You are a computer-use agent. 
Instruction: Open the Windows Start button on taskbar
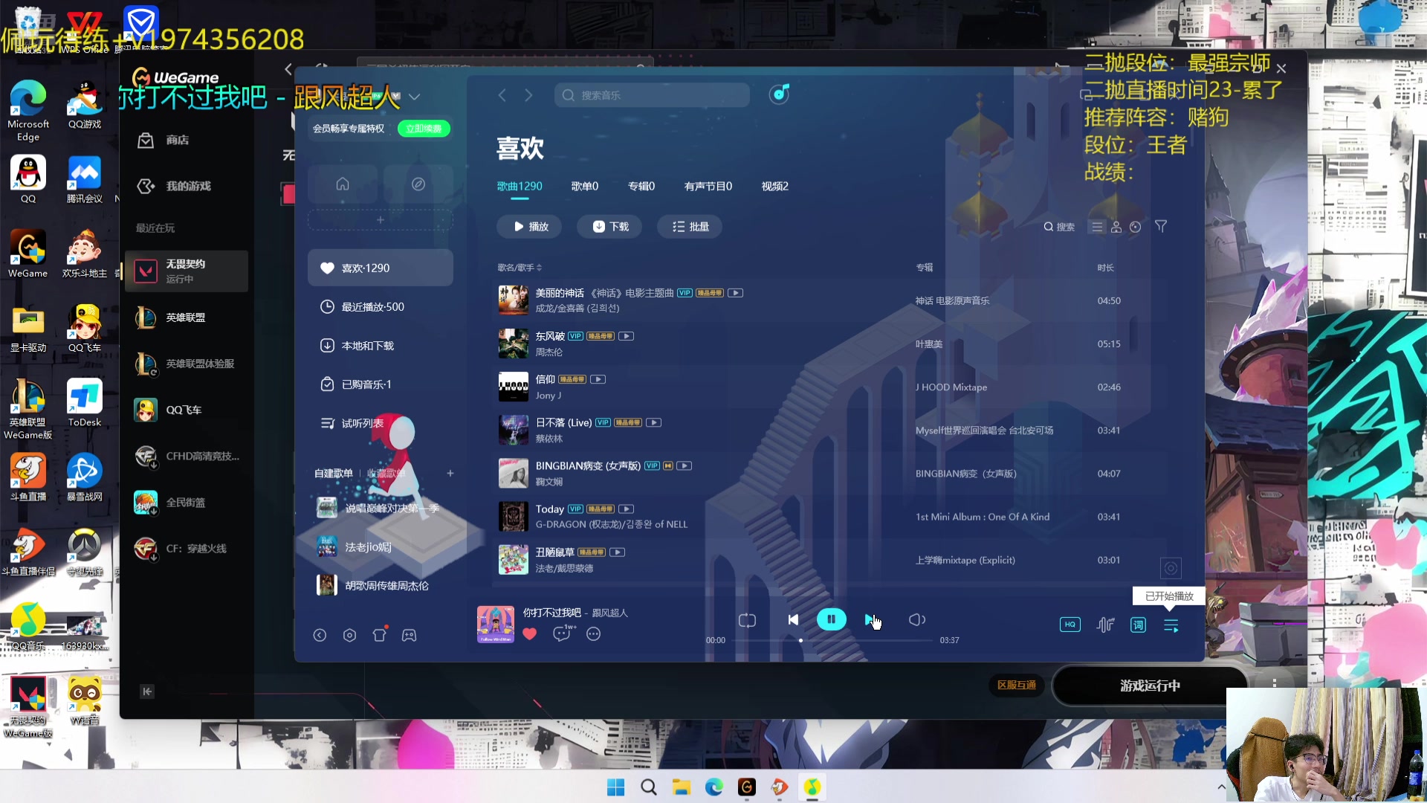coord(615,787)
